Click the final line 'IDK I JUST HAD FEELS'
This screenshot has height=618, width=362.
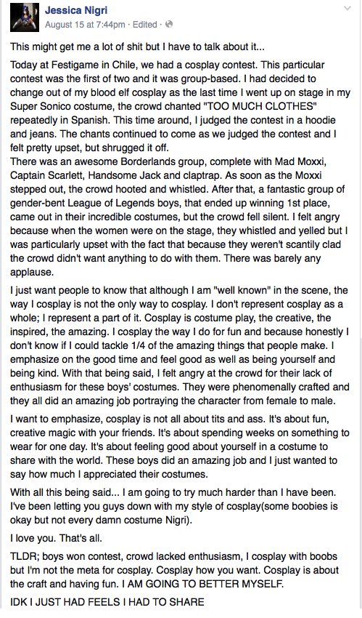pos(107,602)
